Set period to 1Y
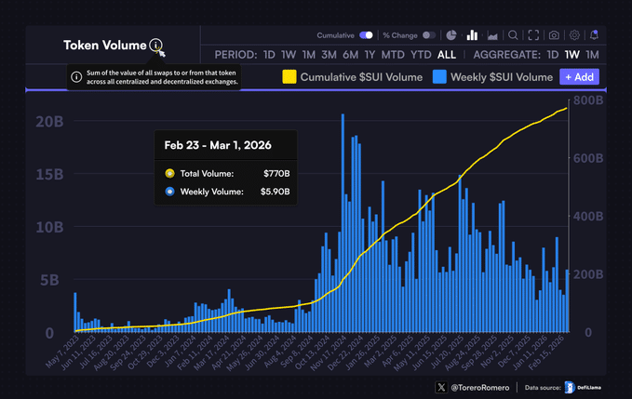632x399 pixels. pos(370,55)
